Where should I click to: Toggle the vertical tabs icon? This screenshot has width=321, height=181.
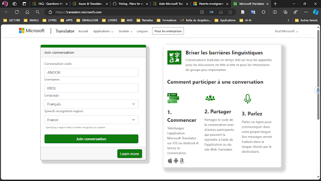coord(24,4)
